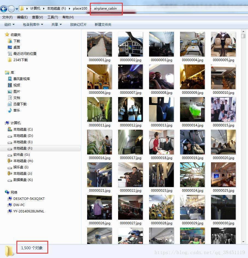Select thumbnail 00000008.jpg
248x258 pixels.
pyautogui.click(x=161, y=77)
